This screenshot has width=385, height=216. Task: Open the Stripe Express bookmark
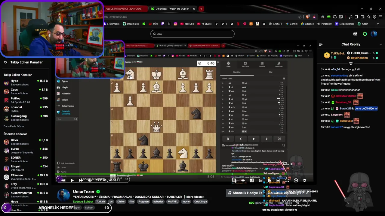click(x=344, y=24)
